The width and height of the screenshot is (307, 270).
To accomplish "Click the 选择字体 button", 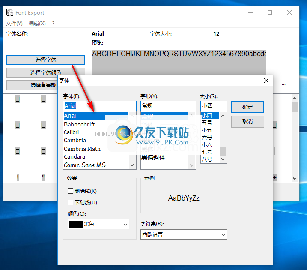I will [46, 60].
